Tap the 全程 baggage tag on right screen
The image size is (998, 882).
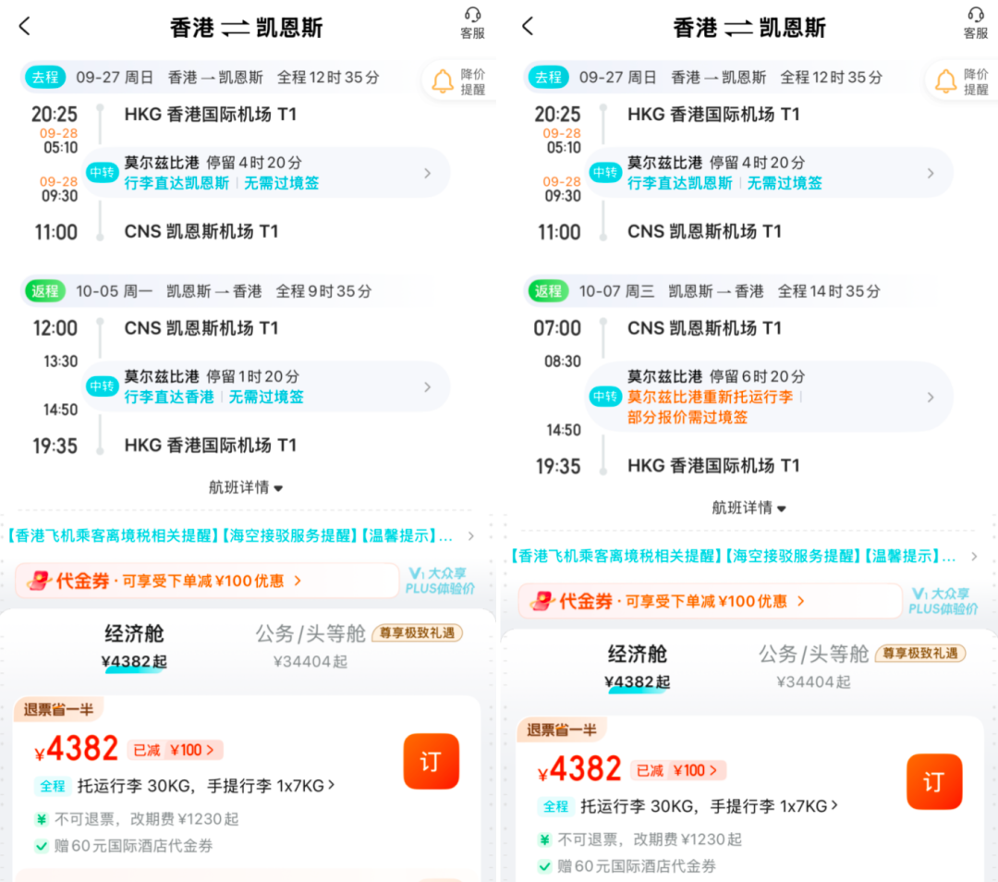[x=555, y=807]
